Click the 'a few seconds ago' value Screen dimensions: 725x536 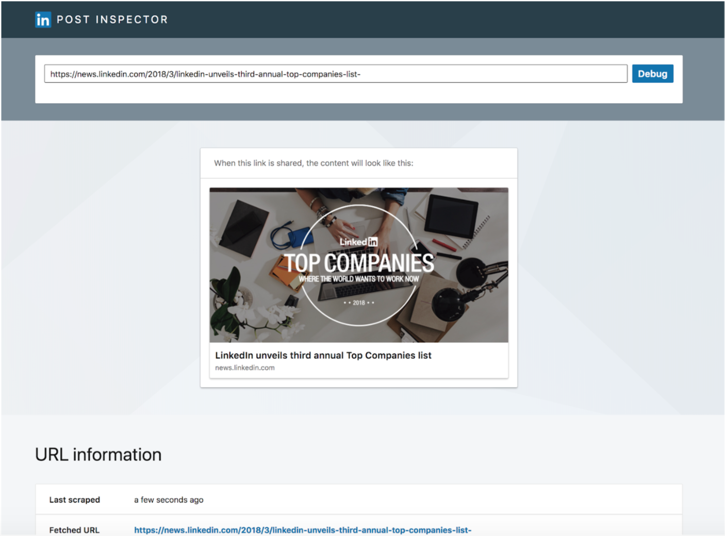click(169, 499)
